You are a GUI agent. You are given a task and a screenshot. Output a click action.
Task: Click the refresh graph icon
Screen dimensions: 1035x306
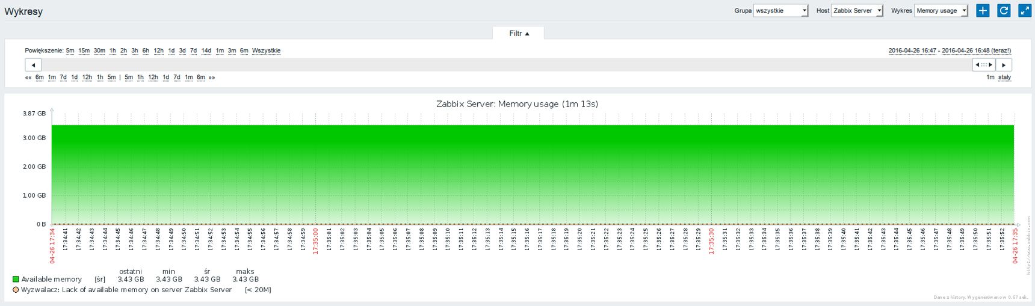coord(1004,10)
